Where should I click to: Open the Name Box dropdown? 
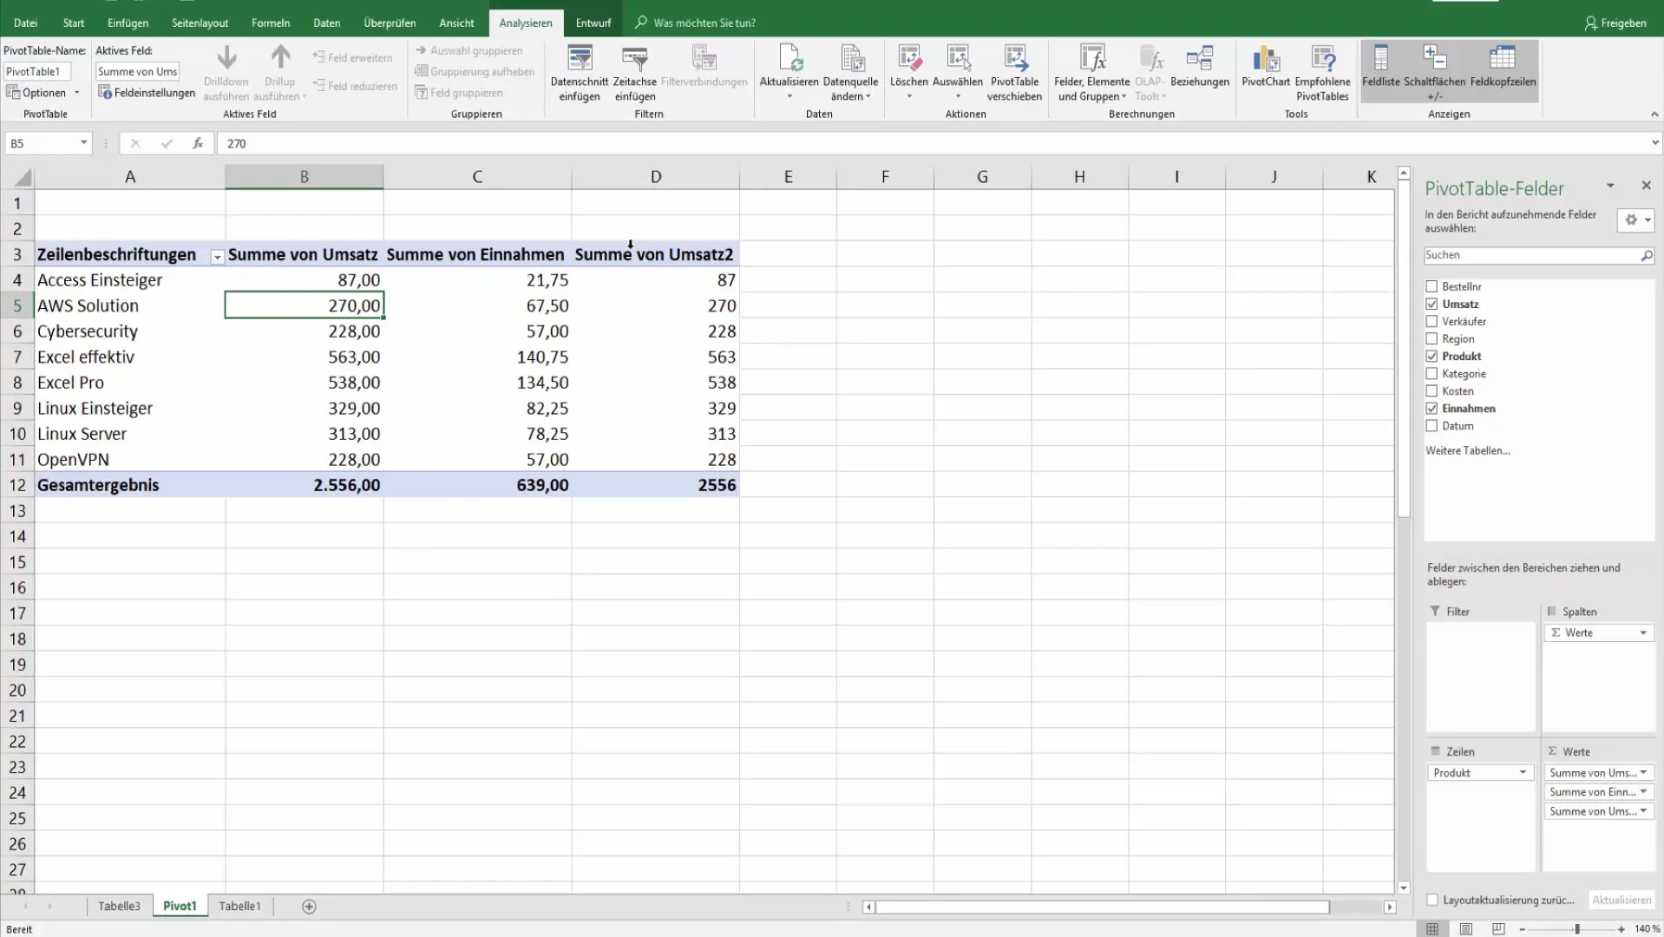click(83, 143)
